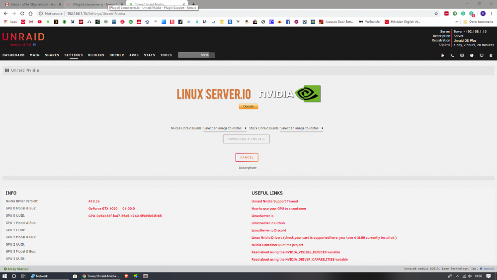Click the Cortana circle on taskbar

tap(14, 276)
